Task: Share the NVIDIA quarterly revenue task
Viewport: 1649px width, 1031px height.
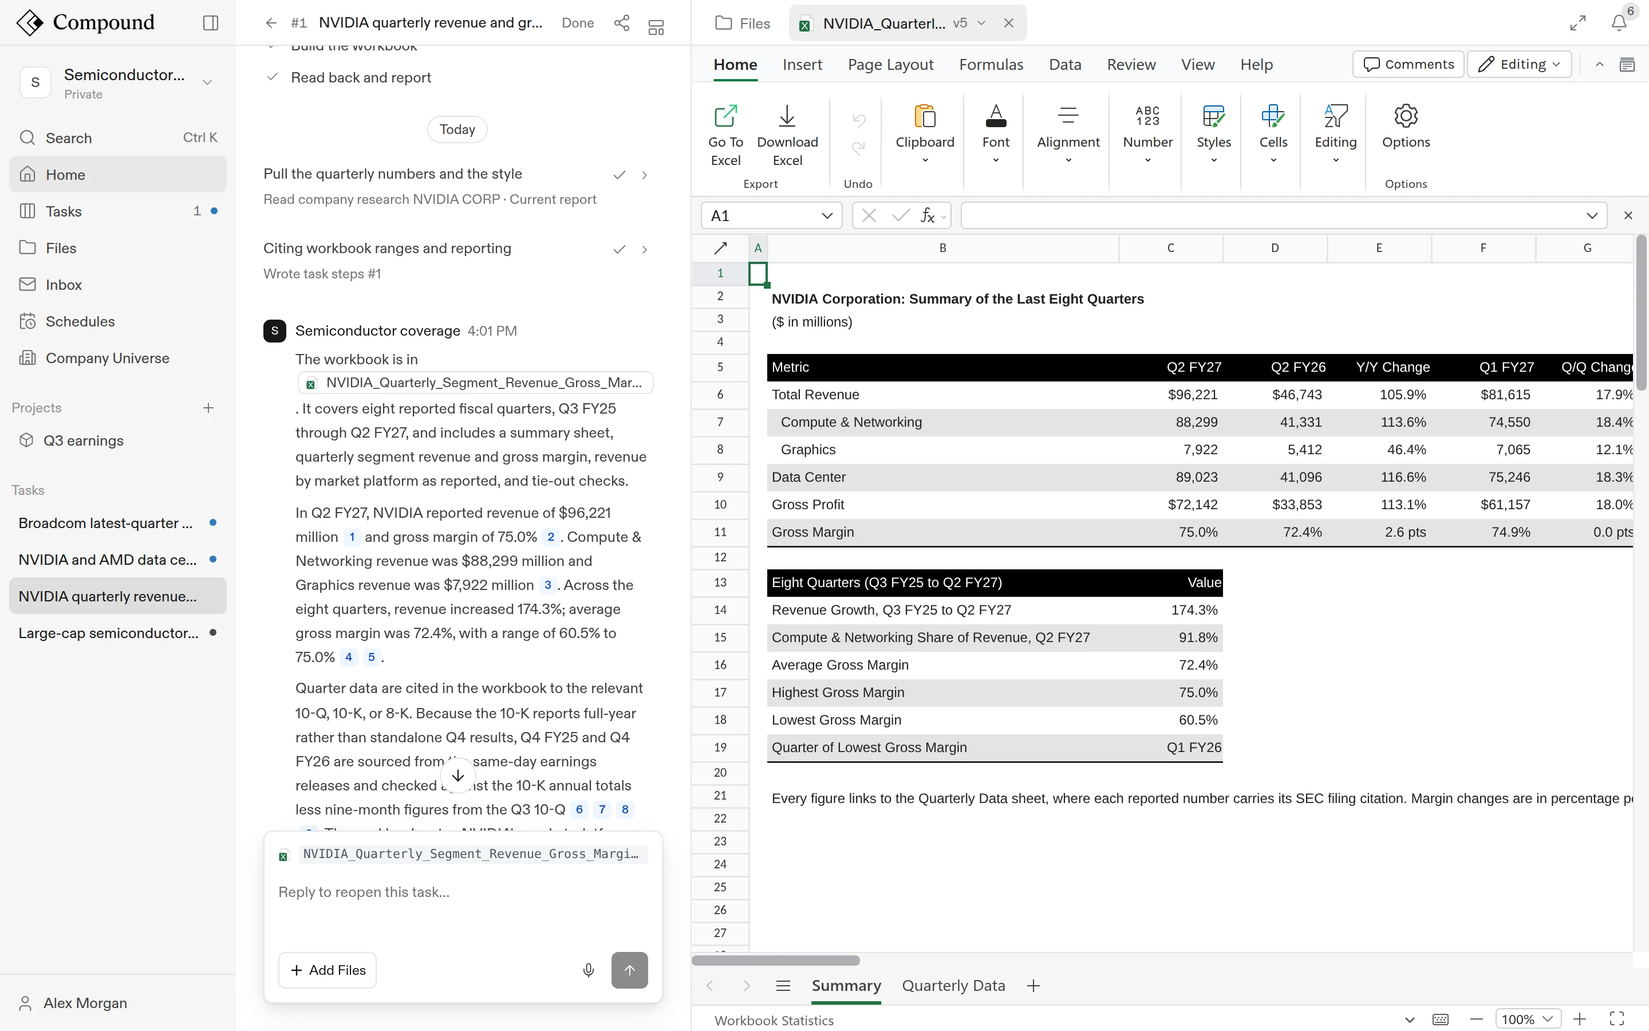Action: 621,22
